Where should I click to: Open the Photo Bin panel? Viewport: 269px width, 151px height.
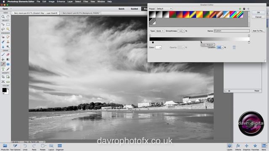[x=5, y=147]
